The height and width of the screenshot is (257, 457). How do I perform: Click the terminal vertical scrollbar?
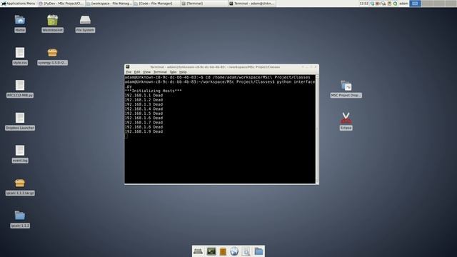(317, 129)
